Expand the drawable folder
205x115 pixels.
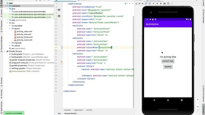[x=10, y=26]
